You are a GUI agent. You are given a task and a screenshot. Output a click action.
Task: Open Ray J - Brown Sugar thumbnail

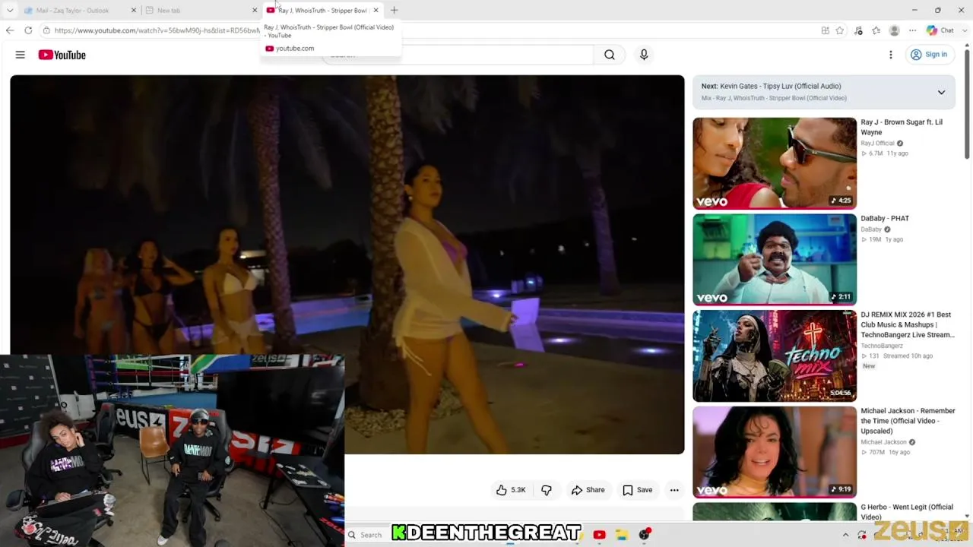775,163
